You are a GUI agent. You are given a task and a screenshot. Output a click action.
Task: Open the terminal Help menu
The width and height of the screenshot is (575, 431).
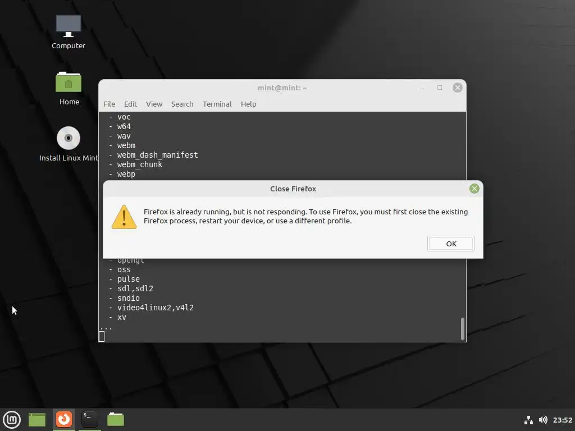tap(249, 104)
